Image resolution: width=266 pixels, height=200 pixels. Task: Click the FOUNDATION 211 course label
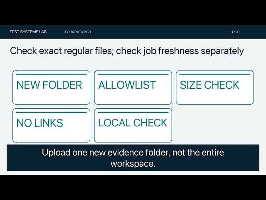point(79,32)
